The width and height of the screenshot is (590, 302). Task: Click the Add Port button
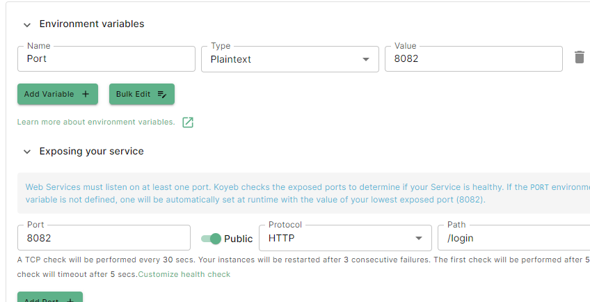[x=49, y=299]
